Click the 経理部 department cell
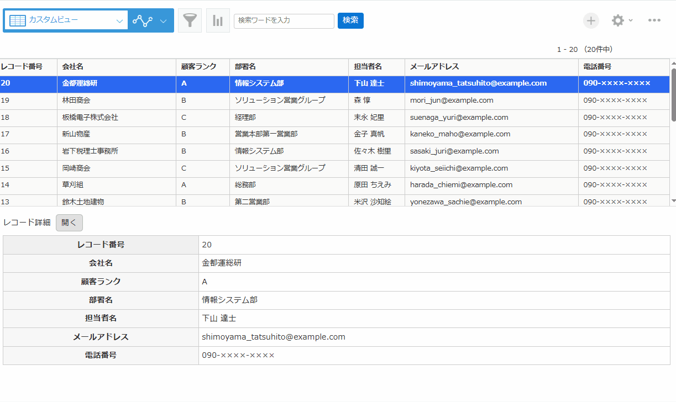 click(289, 118)
